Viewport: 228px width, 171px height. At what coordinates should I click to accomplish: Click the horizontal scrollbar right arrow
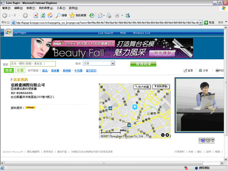[222, 163]
